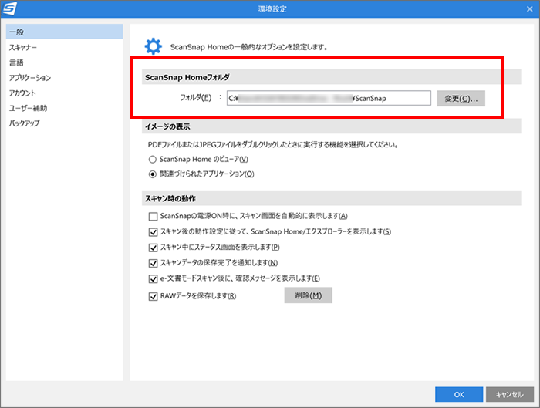Click the イメージの表示 section header

pos(332,126)
